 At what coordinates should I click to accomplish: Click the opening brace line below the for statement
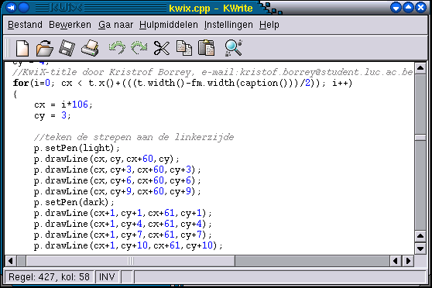pos(15,94)
